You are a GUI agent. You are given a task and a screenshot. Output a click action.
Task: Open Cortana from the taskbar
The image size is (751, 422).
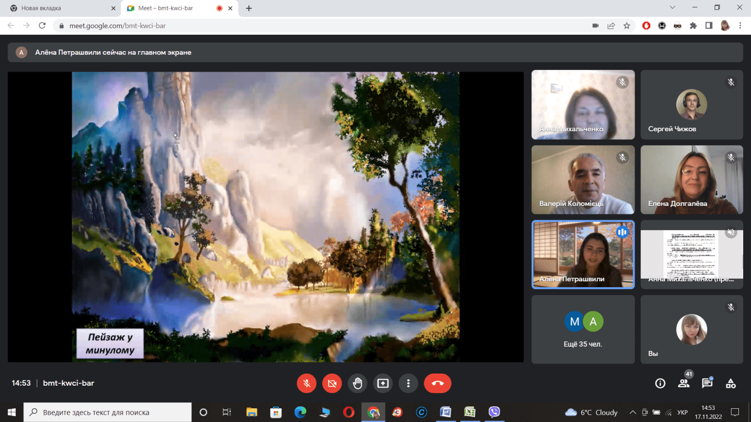click(x=203, y=412)
